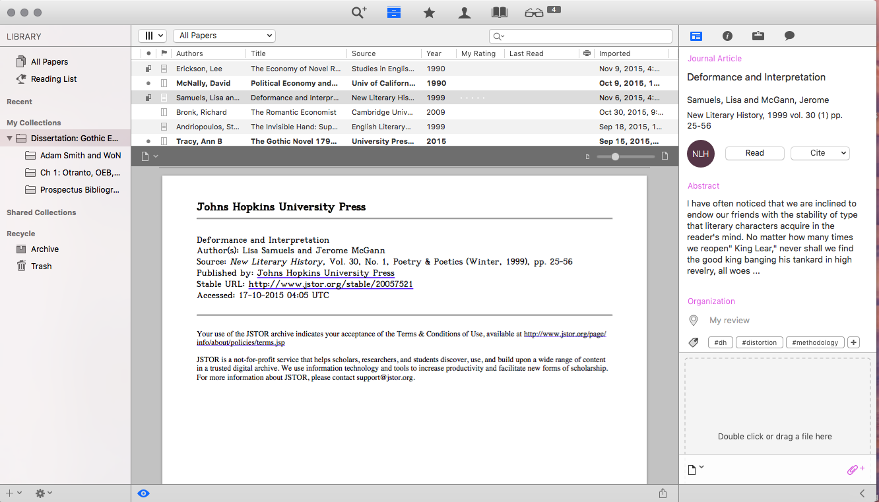The width and height of the screenshot is (879, 502).
Task: Adjust the PDF preview zoom slider
Action: [616, 156]
